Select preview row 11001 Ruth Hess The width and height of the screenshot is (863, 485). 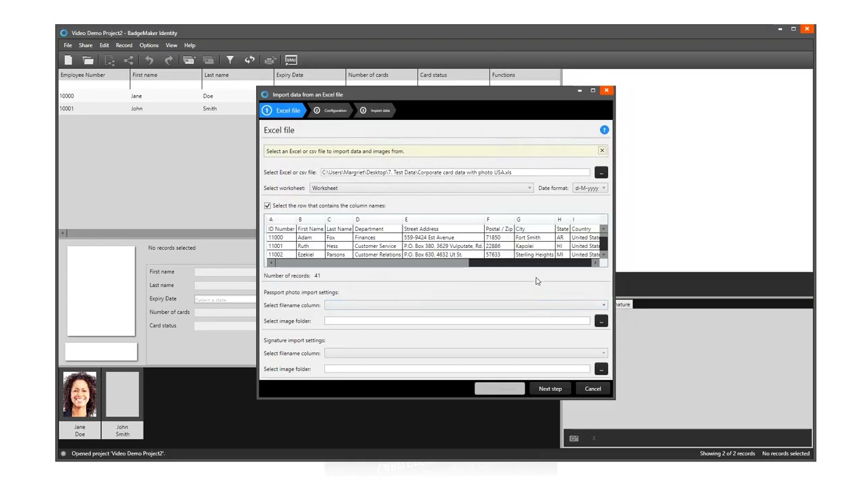pos(431,246)
